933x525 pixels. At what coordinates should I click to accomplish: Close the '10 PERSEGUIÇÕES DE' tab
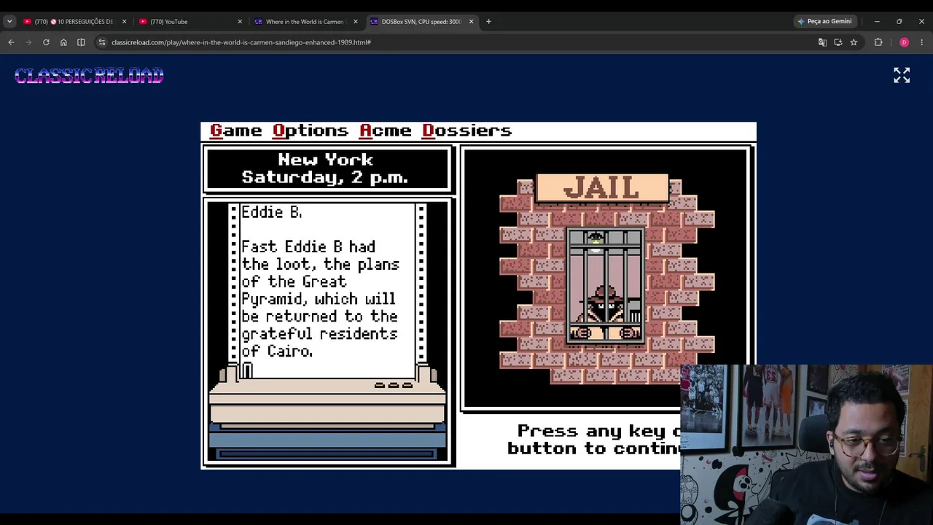pos(124,22)
